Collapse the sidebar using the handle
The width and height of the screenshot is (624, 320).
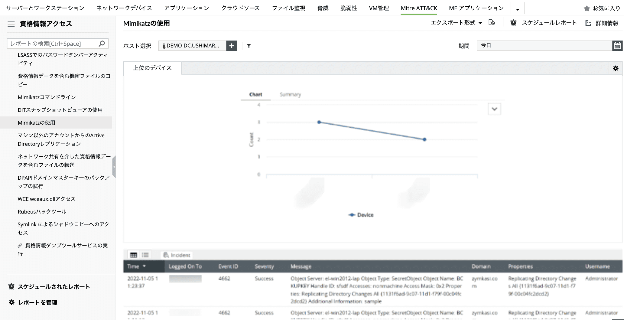point(114,166)
